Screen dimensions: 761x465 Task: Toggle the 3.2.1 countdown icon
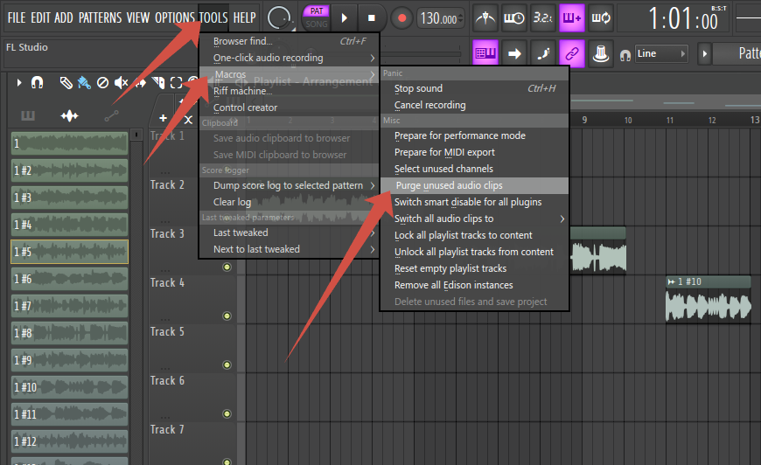pos(542,18)
